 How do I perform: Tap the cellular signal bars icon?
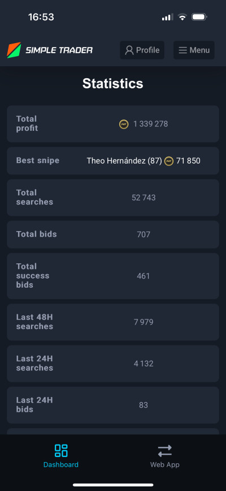168,17
